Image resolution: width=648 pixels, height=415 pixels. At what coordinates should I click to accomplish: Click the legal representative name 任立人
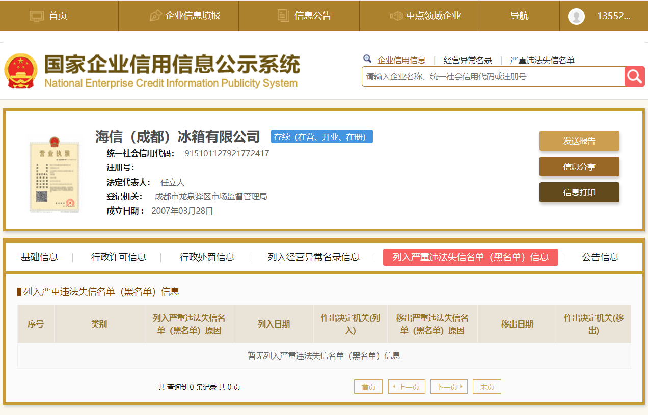(173, 182)
